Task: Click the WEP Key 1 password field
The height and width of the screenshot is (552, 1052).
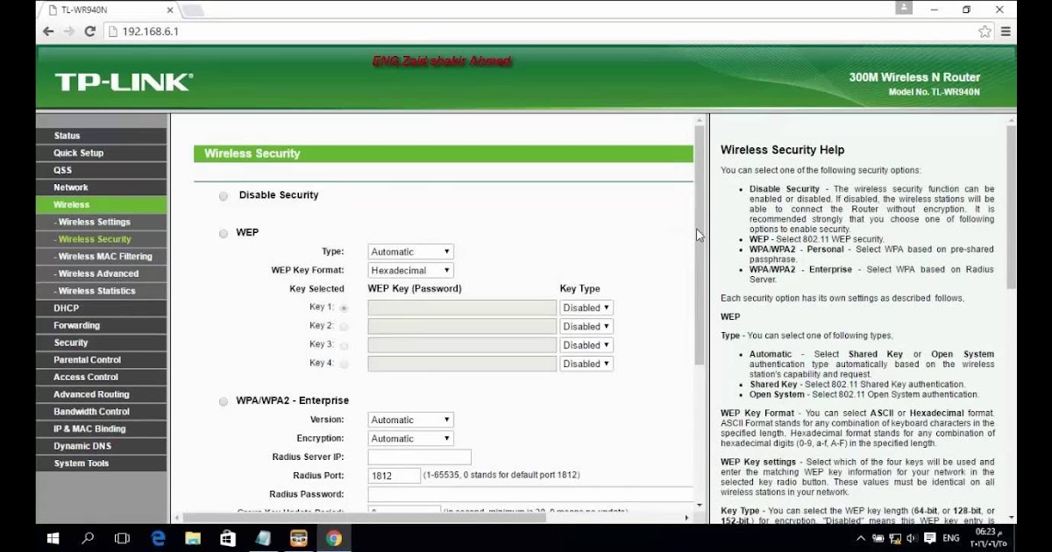Action: (x=462, y=308)
